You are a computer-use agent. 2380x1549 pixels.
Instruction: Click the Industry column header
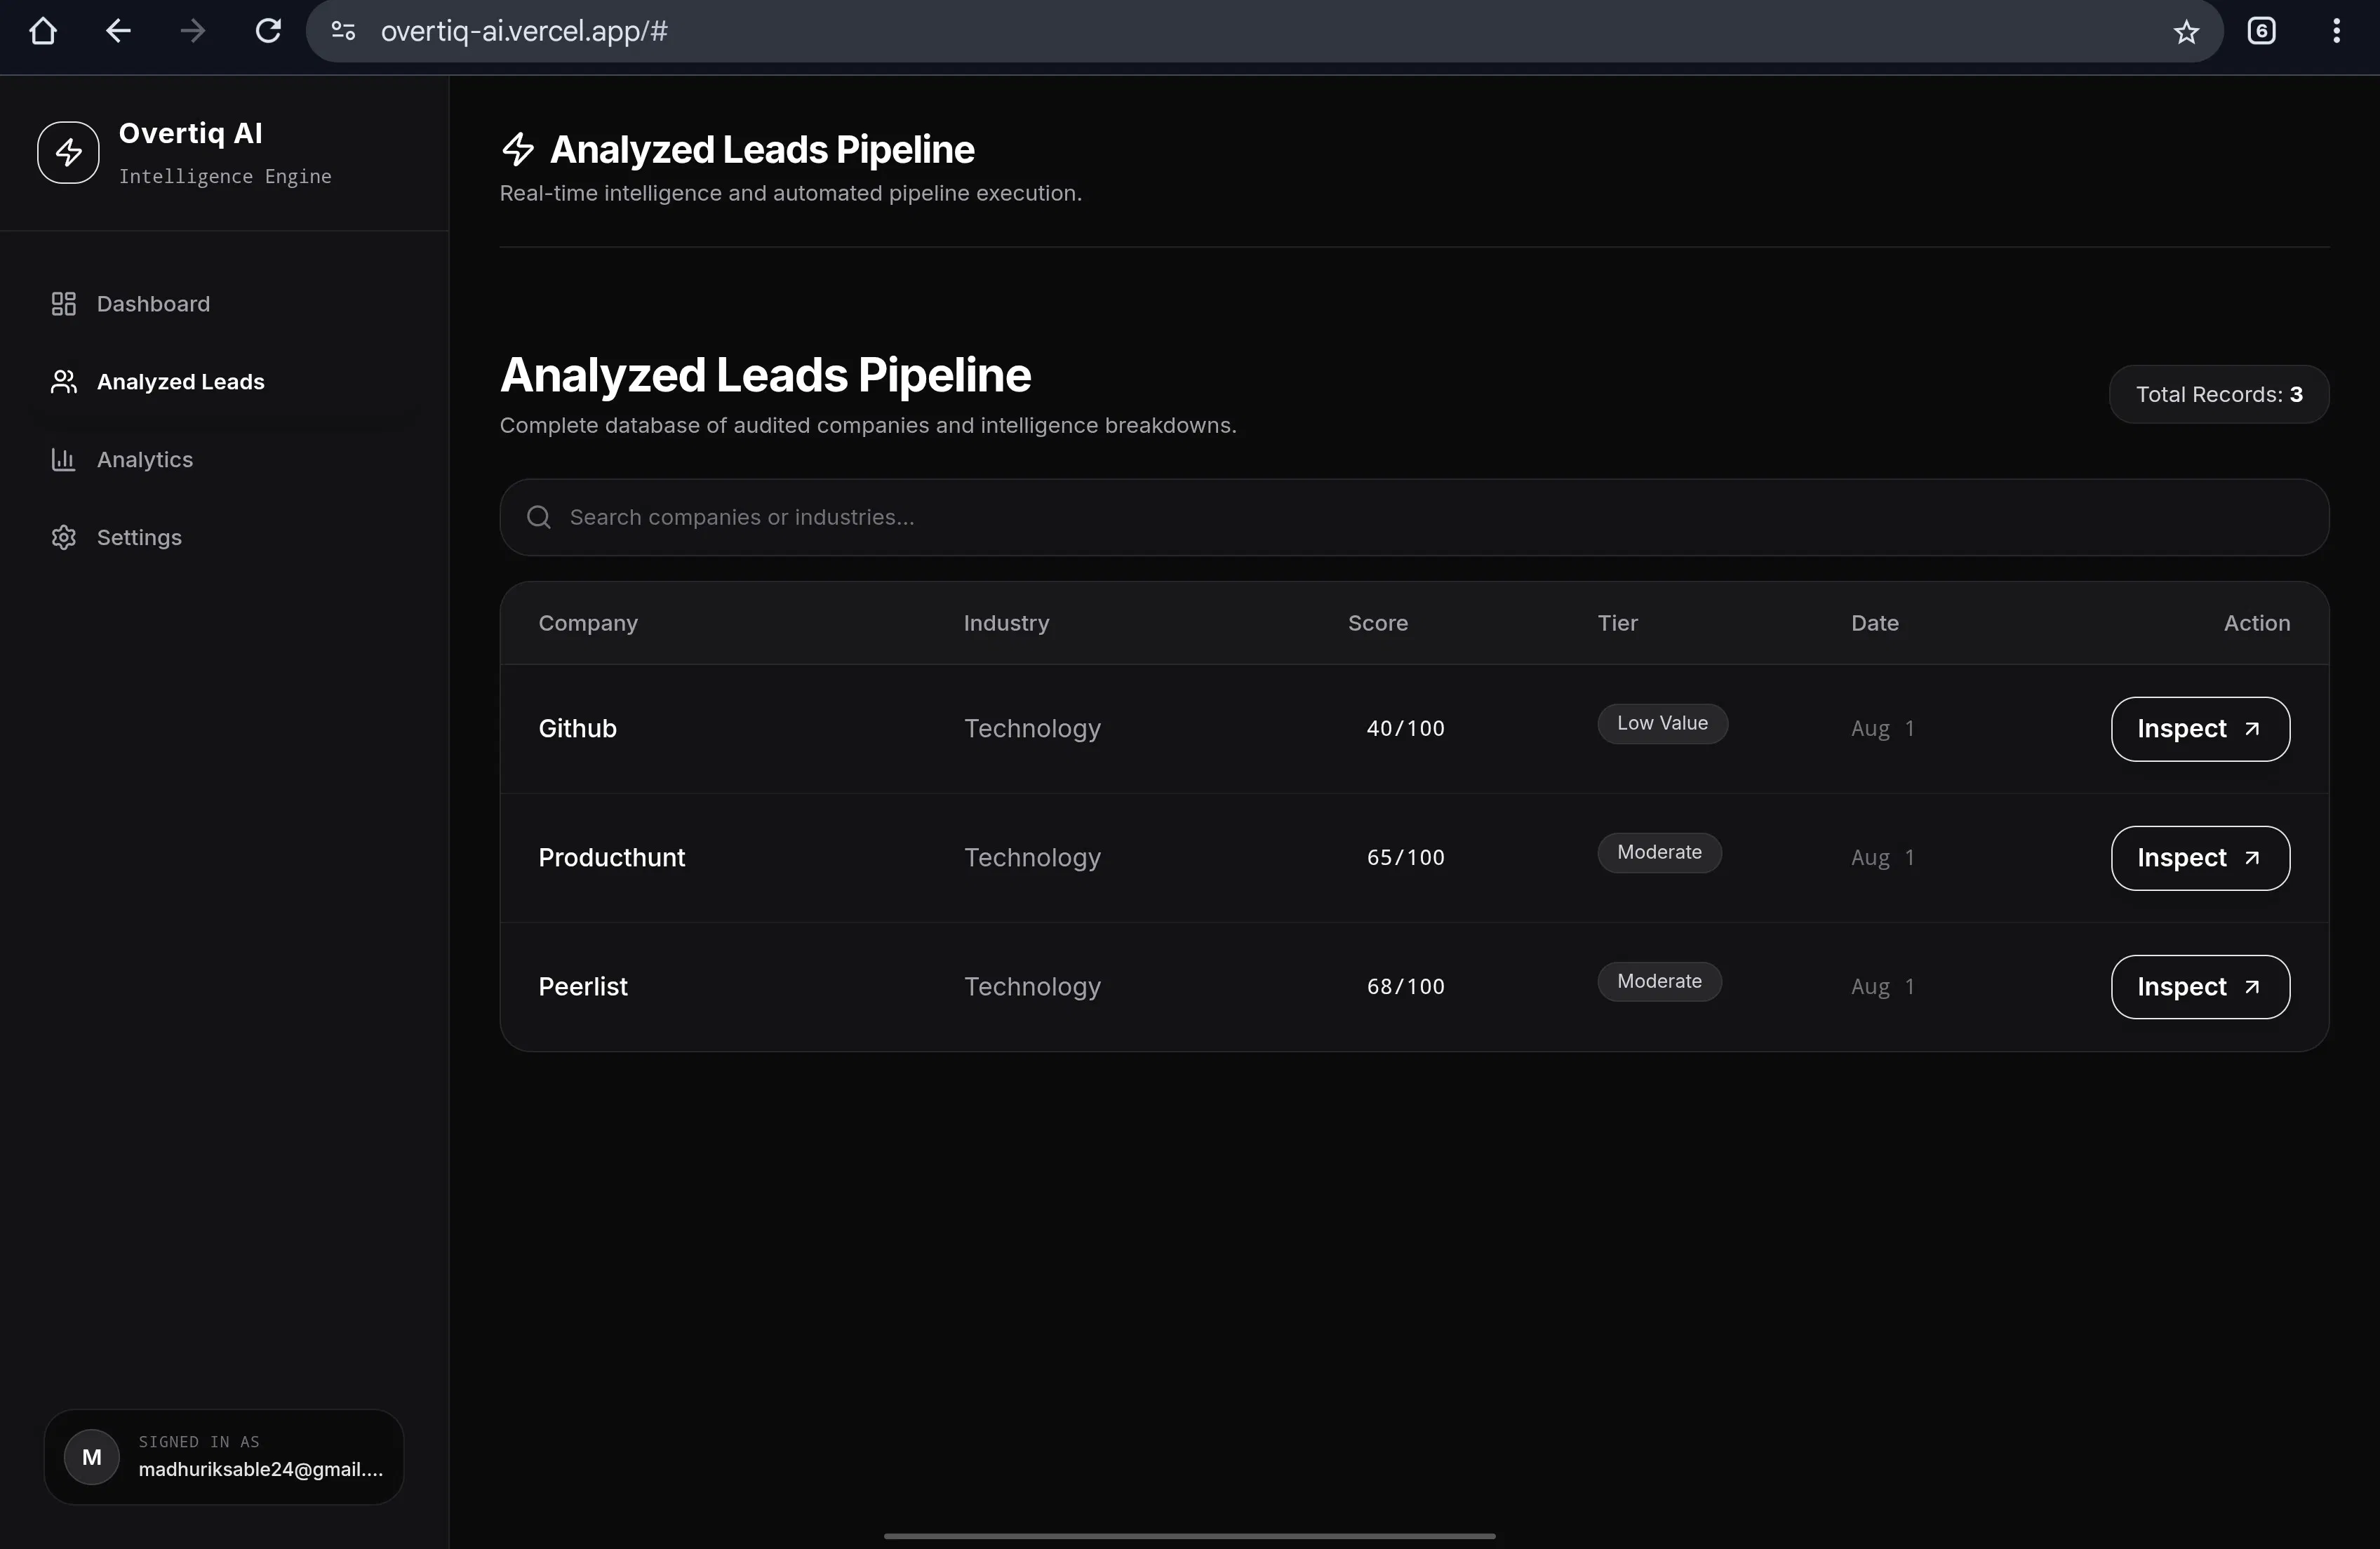click(1006, 623)
